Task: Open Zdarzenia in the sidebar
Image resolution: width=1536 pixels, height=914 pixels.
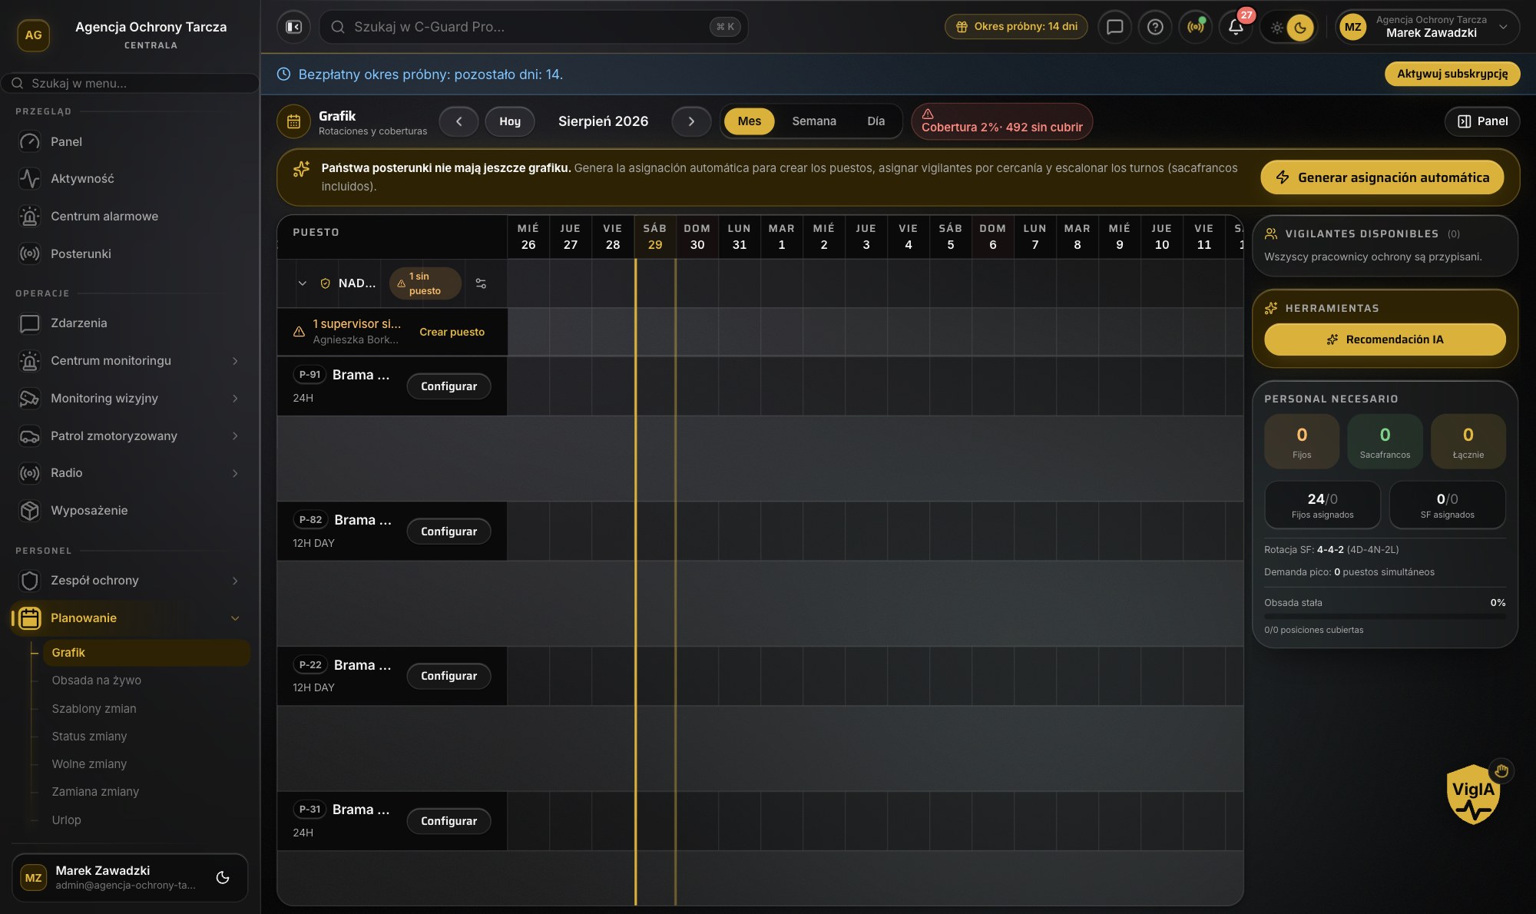Action: [x=131, y=323]
